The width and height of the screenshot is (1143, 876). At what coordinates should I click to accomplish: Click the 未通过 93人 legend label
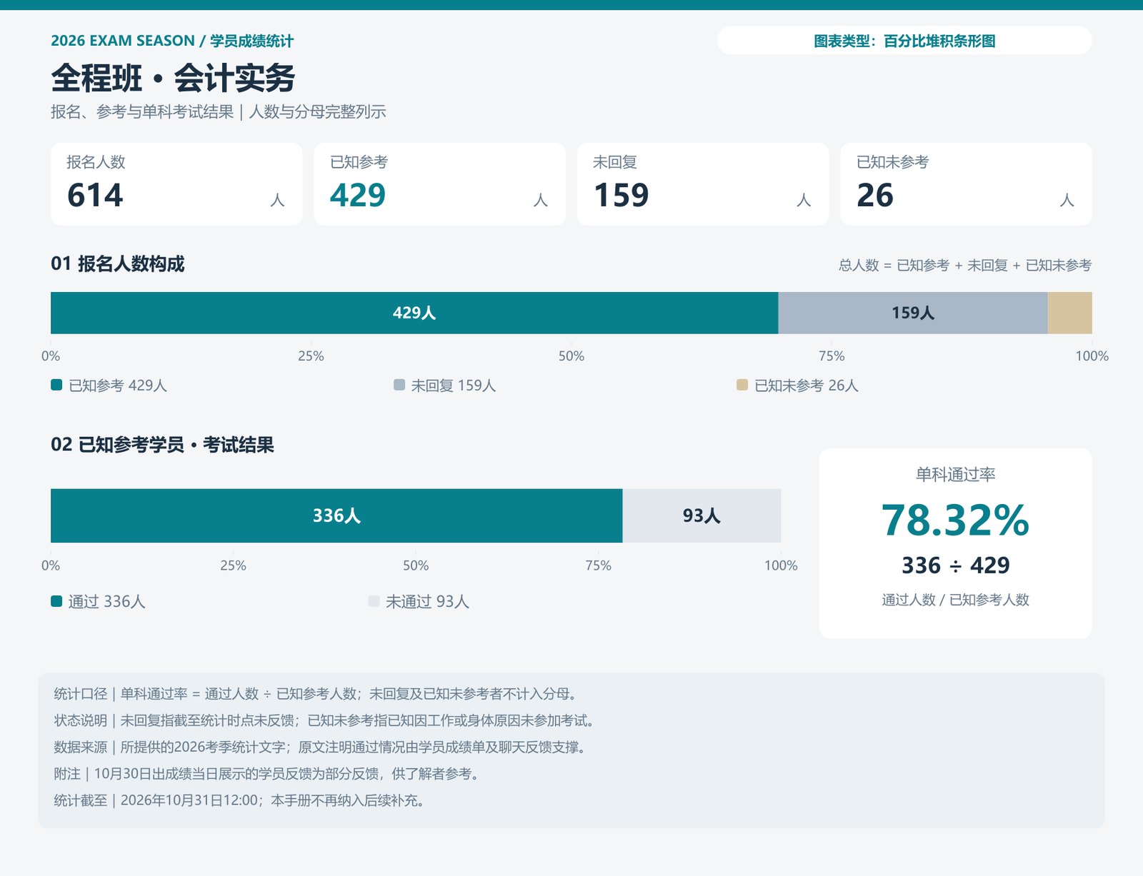click(x=427, y=602)
